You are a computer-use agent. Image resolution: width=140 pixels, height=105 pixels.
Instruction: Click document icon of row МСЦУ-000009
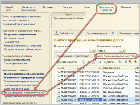click(59, 96)
